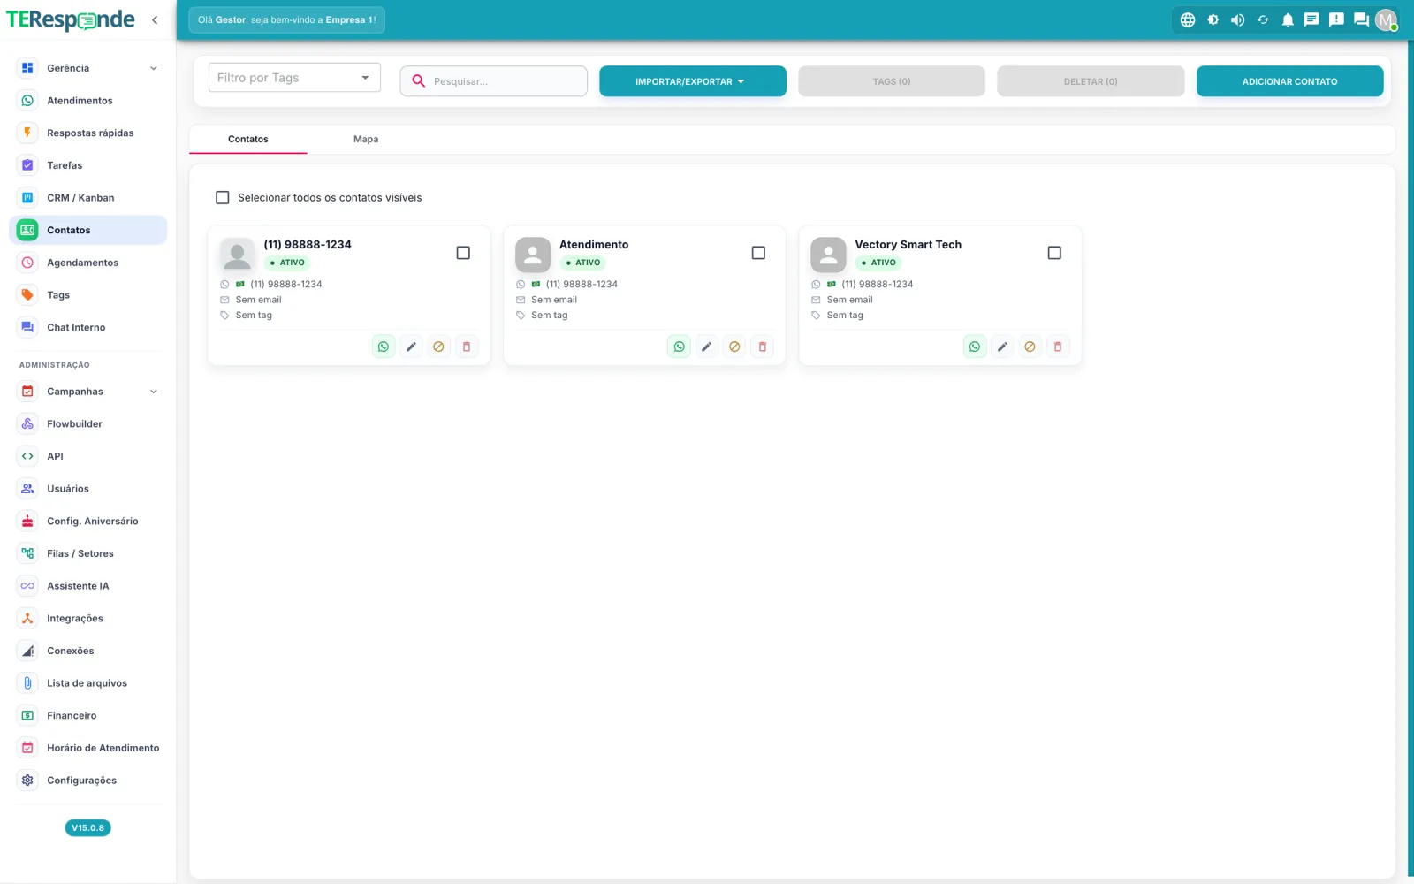Open the Importar/Exportar dropdown
Viewport: 1414px width, 884px height.
693,81
